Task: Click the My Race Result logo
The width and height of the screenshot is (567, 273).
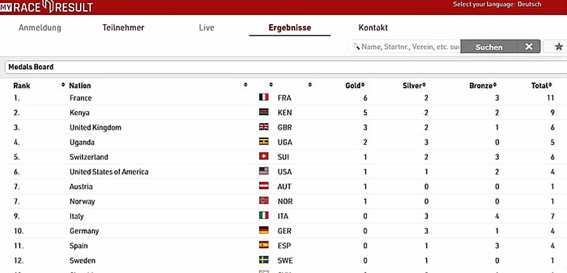Action: click(46, 7)
